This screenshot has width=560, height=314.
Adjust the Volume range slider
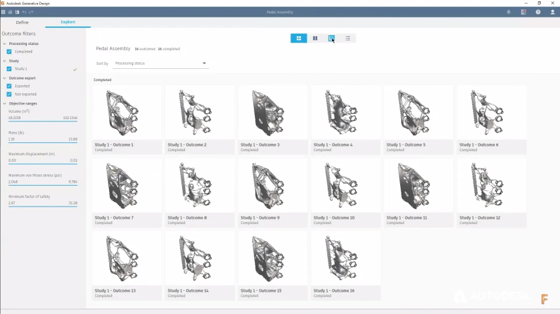tap(43, 121)
